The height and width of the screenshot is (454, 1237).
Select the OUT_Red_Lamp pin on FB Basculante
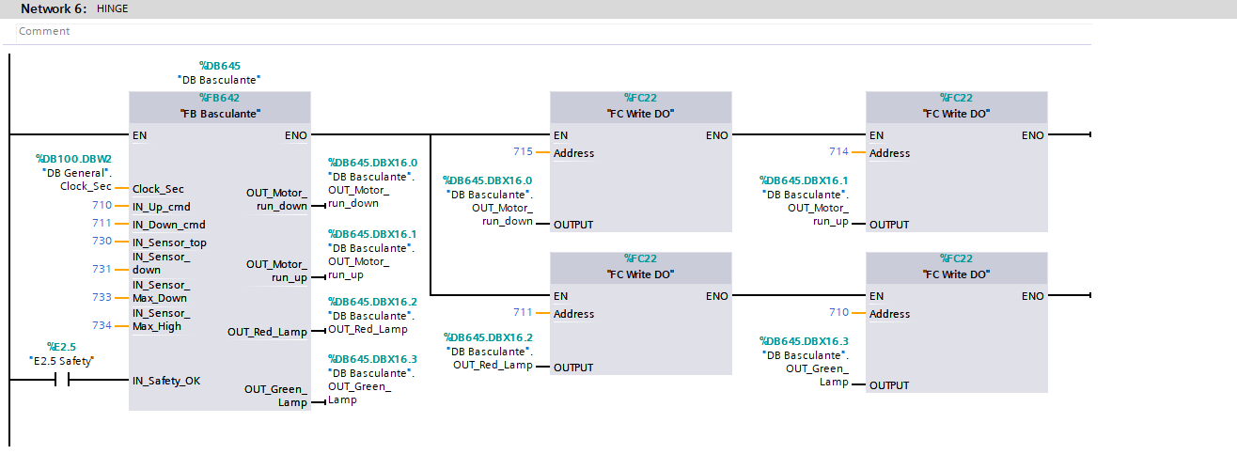[x=267, y=332]
